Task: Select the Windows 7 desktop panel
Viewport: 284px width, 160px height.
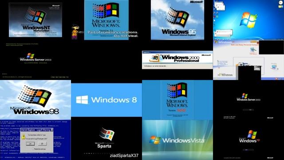Action: (248, 20)
